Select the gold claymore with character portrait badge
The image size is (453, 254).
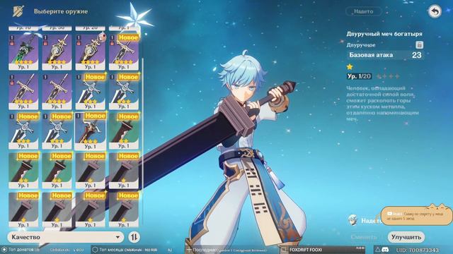(90, 52)
